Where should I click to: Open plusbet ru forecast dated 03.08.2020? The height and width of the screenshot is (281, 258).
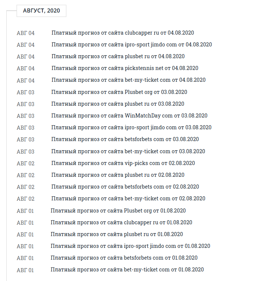coord(118,104)
